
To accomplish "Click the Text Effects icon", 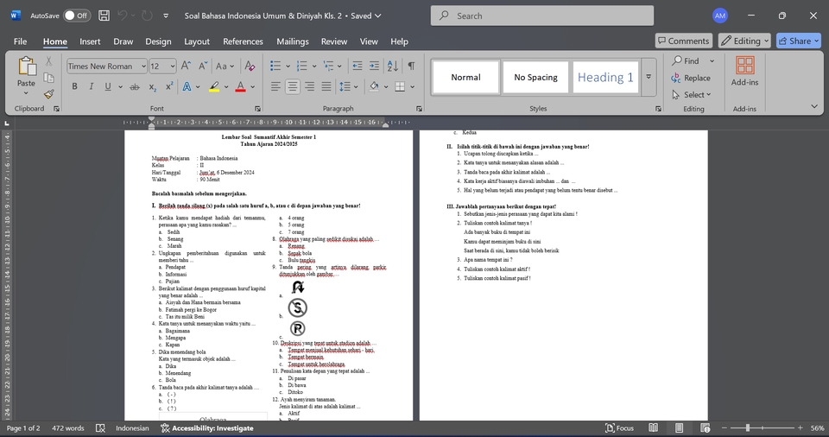I will (187, 86).
